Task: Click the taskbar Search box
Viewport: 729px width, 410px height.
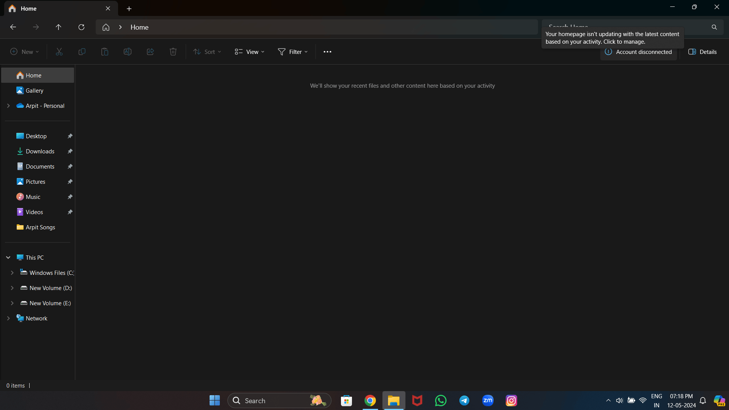Action: click(279, 401)
